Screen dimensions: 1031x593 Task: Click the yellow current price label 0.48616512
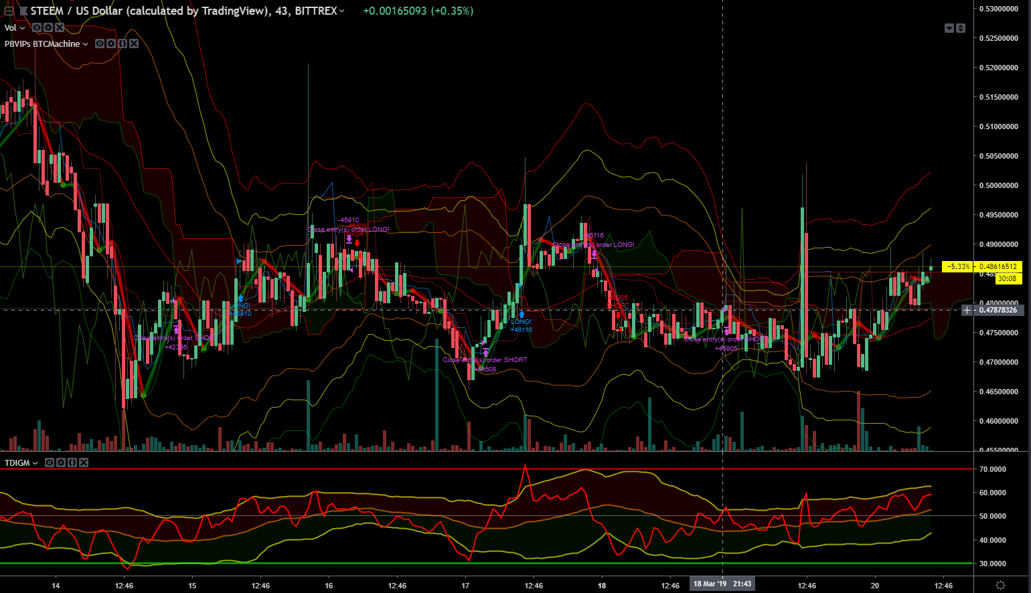point(998,266)
